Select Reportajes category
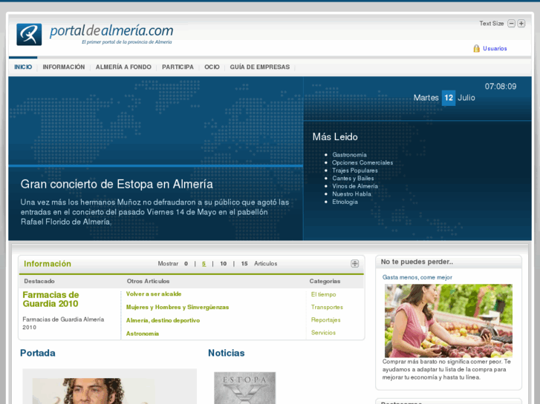This screenshot has width=540, height=404. point(325,320)
